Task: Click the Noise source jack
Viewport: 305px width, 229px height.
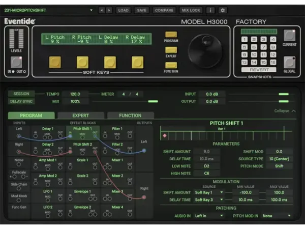Action: coord(19,164)
